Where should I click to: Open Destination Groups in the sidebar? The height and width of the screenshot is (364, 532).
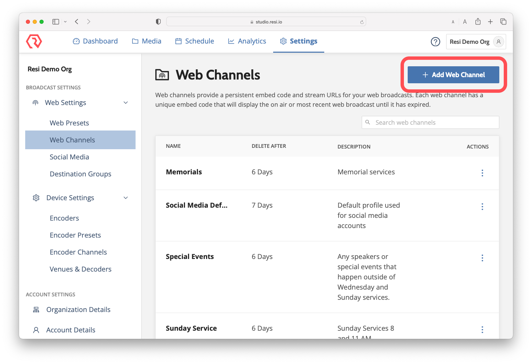click(x=80, y=174)
